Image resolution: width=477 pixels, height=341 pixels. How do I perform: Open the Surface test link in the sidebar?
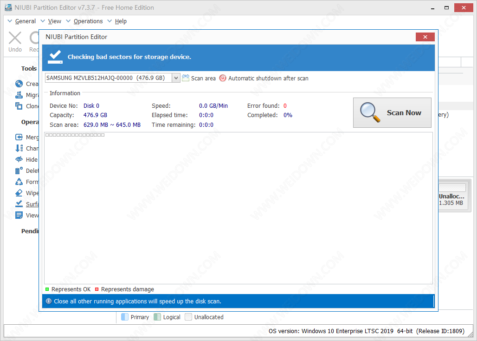click(x=32, y=204)
